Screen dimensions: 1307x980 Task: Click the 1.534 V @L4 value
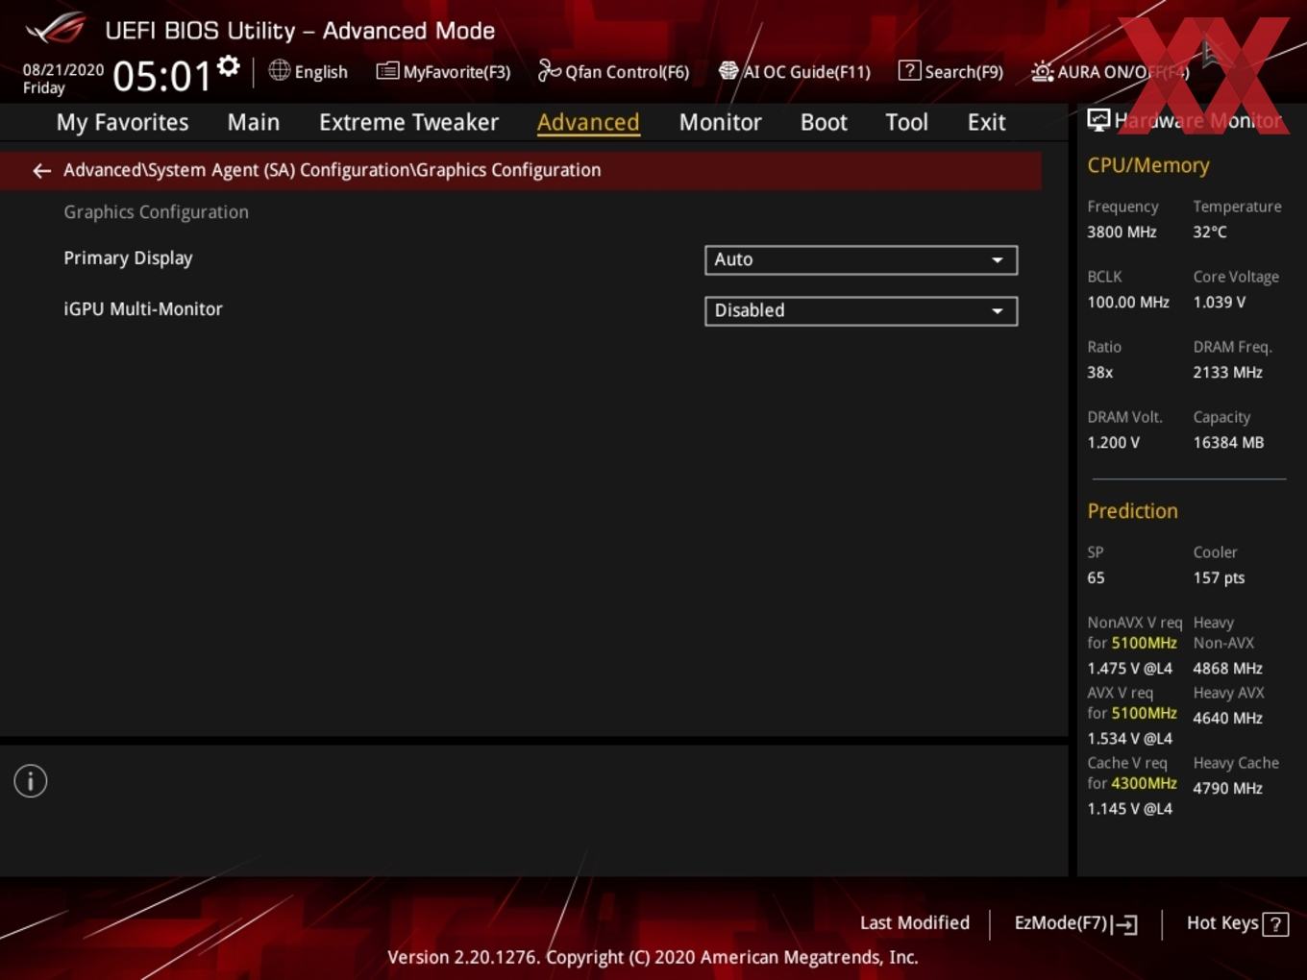pyautogui.click(x=1130, y=738)
